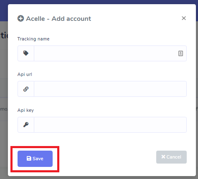
Task: Save the new Acelle account
Action: point(35,159)
